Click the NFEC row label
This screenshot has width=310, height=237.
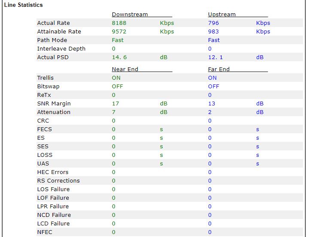click(45, 232)
